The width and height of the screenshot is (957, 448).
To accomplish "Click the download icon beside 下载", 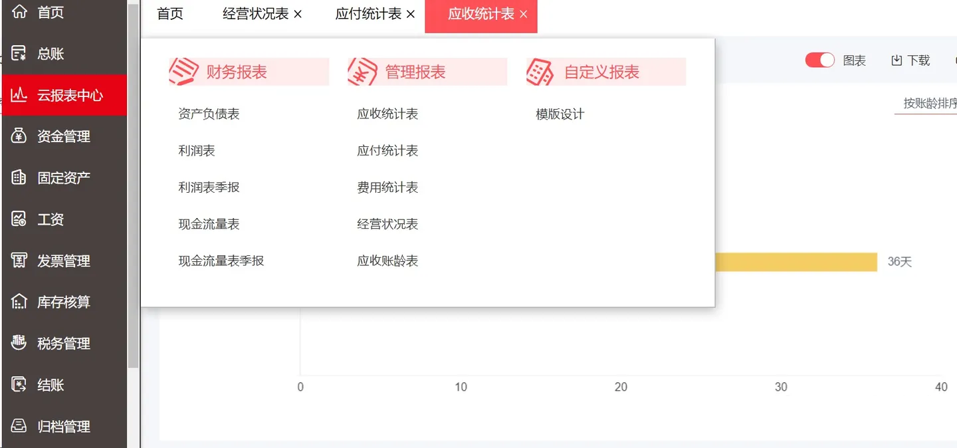I will tap(897, 60).
